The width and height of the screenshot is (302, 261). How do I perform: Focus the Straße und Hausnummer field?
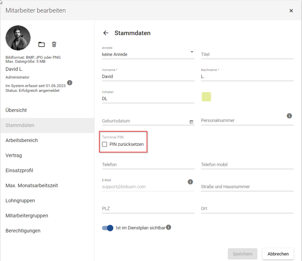pos(247,187)
